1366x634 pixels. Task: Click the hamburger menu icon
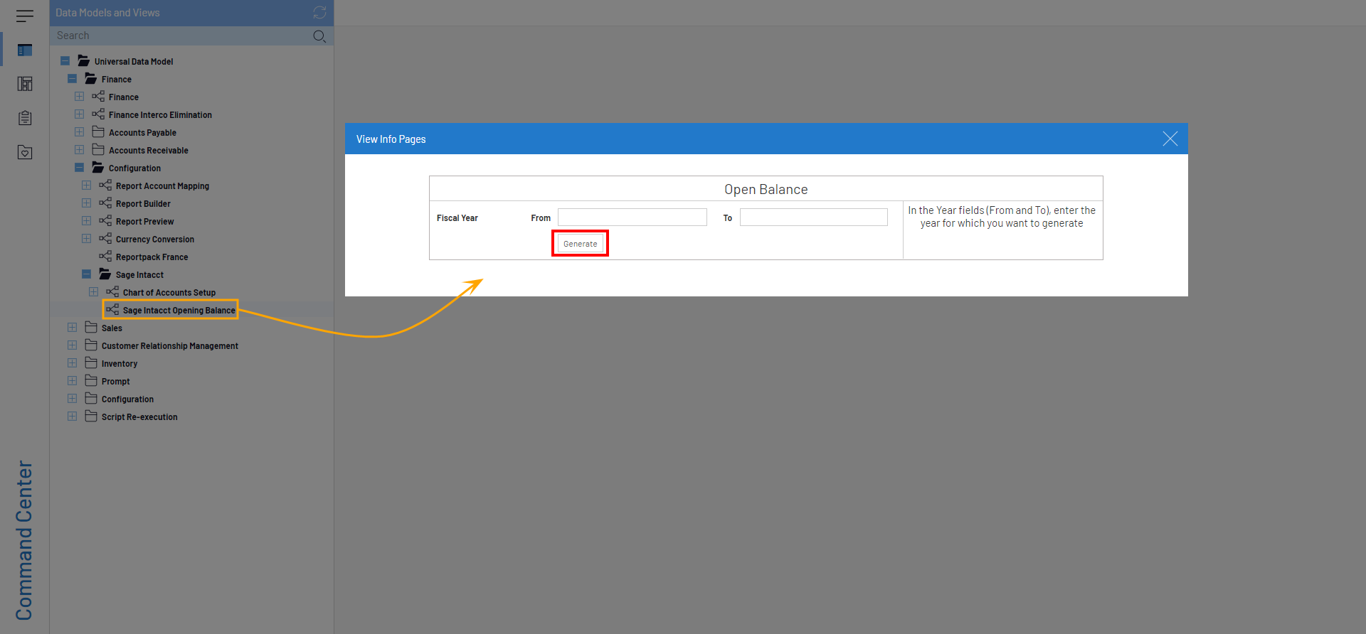coord(25,16)
